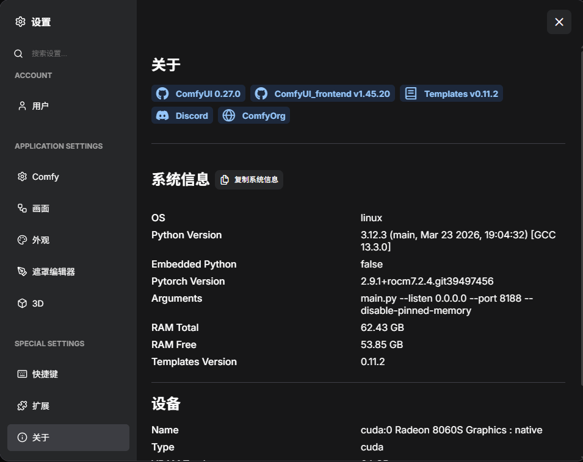Click the settings gear icon beside 设置 title
This screenshot has width=583, height=462.
(20, 22)
